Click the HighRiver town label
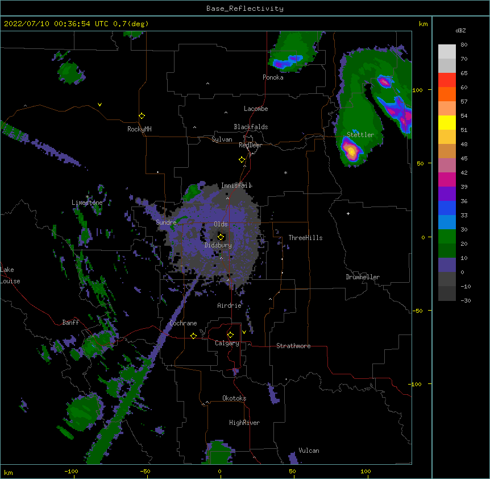The height and width of the screenshot is (479, 490). pyautogui.click(x=244, y=423)
